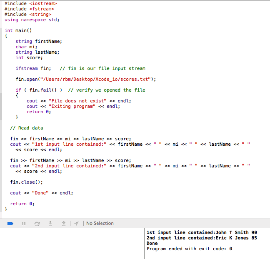Click Program ended with exit code: 0

(189, 249)
